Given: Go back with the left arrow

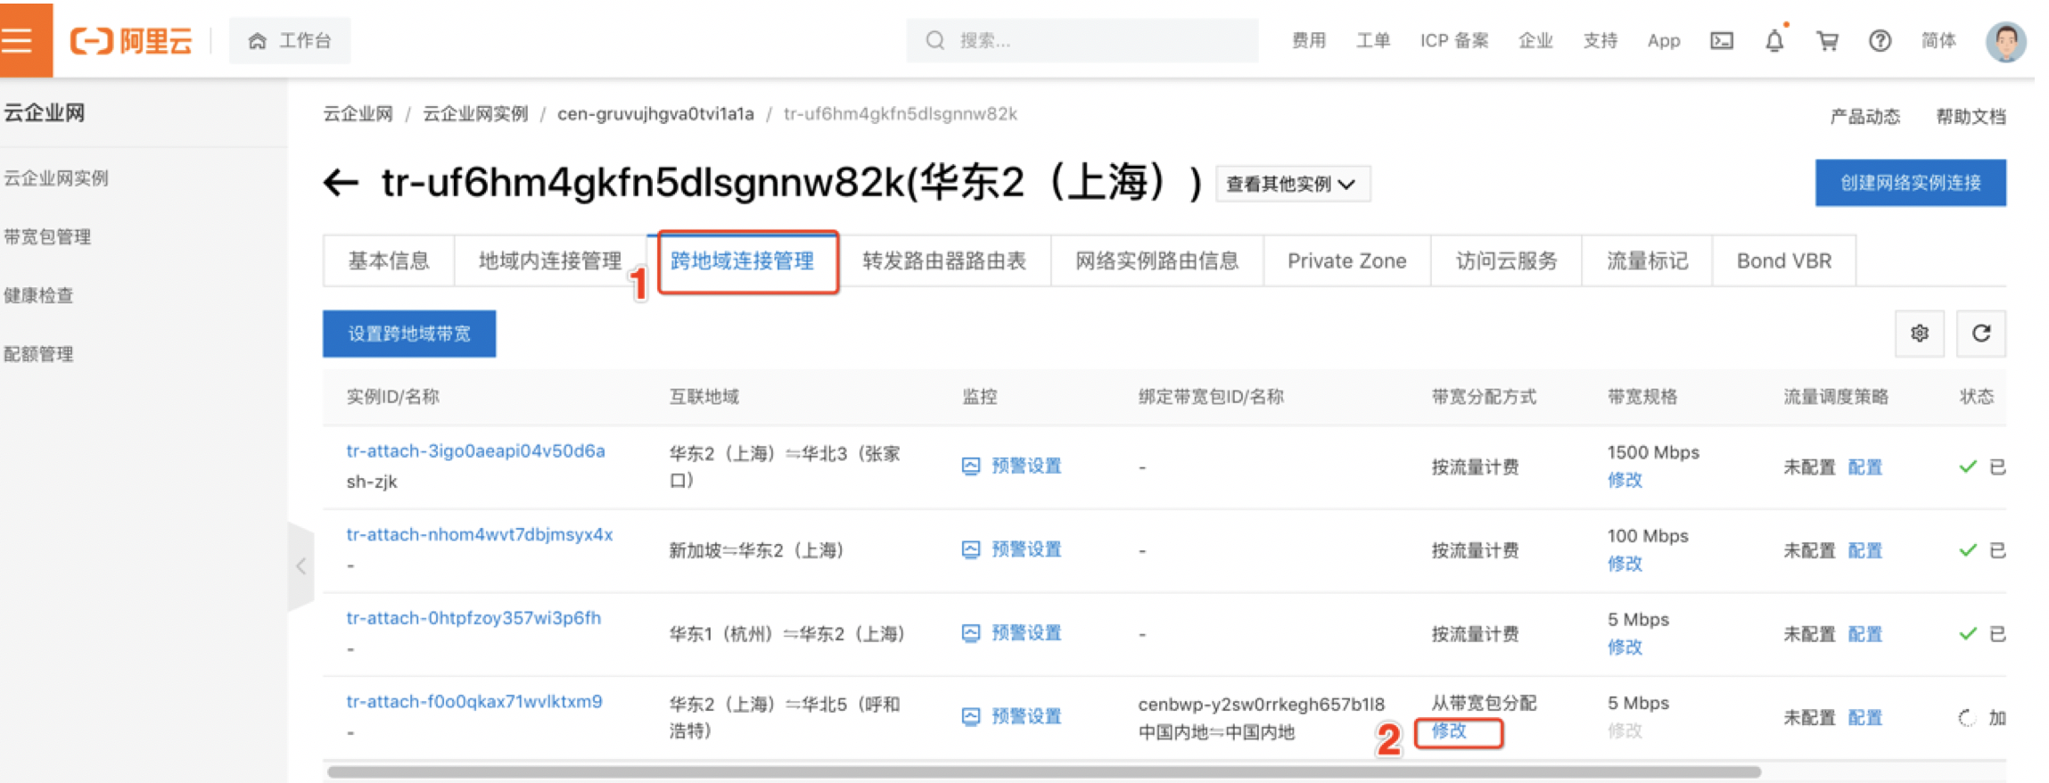Looking at the screenshot, I should (341, 183).
